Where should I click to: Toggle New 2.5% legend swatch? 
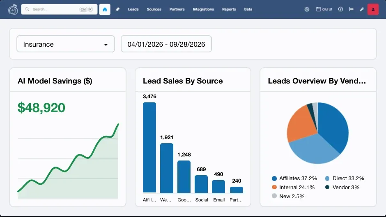(274, 196)
